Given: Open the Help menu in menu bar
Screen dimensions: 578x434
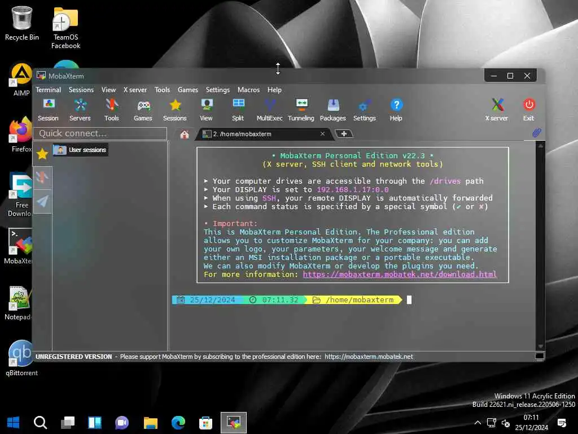Looking at the screenshot, I should pyautogui.click(x=275, y=90).
